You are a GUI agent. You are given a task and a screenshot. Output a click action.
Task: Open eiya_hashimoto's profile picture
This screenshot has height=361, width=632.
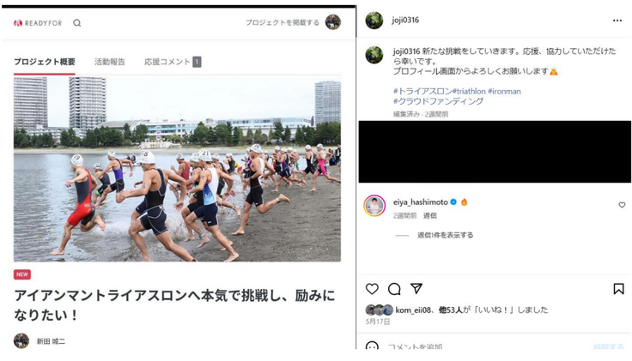(x=374, y=206)
